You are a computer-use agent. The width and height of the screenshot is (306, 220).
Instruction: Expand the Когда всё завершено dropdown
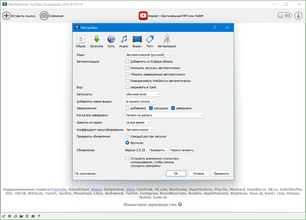point(165,115)
